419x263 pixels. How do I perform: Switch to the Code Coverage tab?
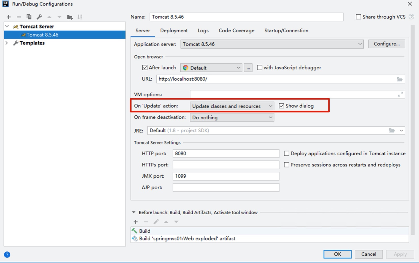click(x=236, y=31)
